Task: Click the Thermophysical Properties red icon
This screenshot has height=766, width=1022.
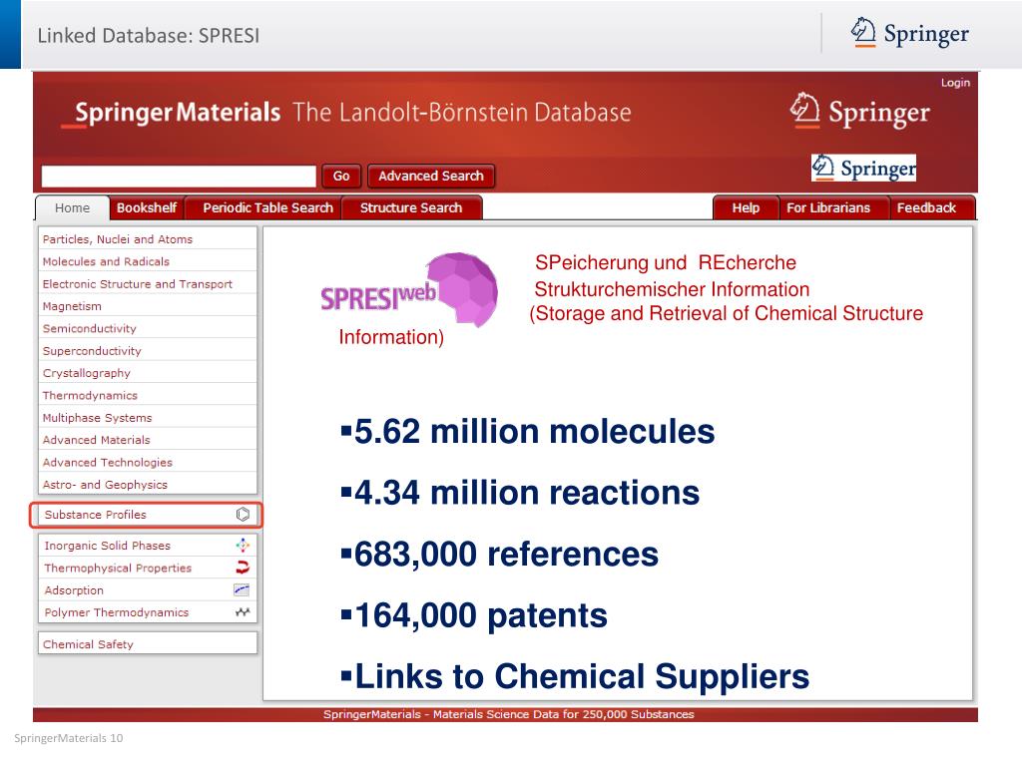Action: tap(243, 568)
